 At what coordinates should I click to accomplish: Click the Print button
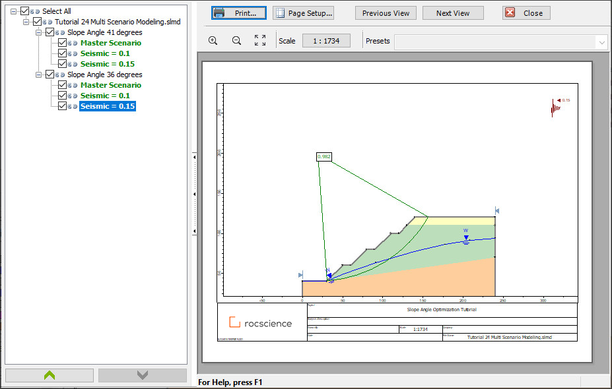pos(239,13)
